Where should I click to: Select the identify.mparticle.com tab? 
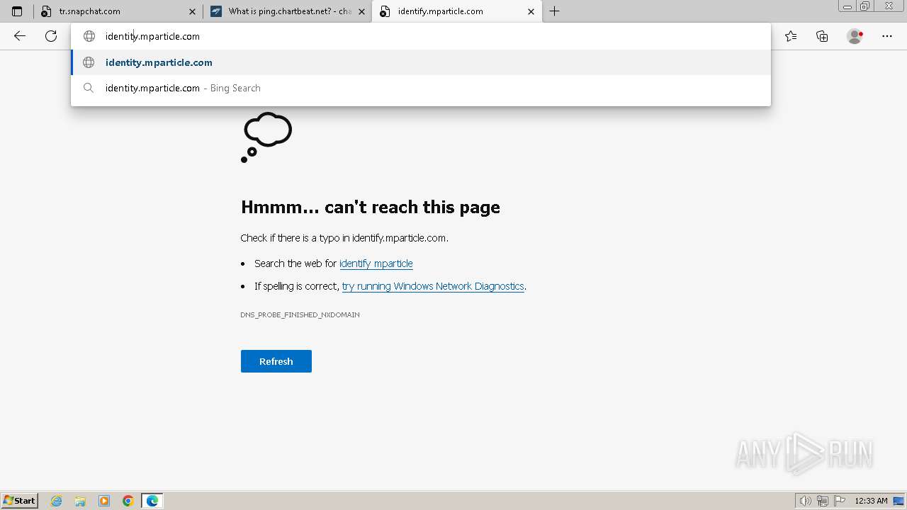457,11
